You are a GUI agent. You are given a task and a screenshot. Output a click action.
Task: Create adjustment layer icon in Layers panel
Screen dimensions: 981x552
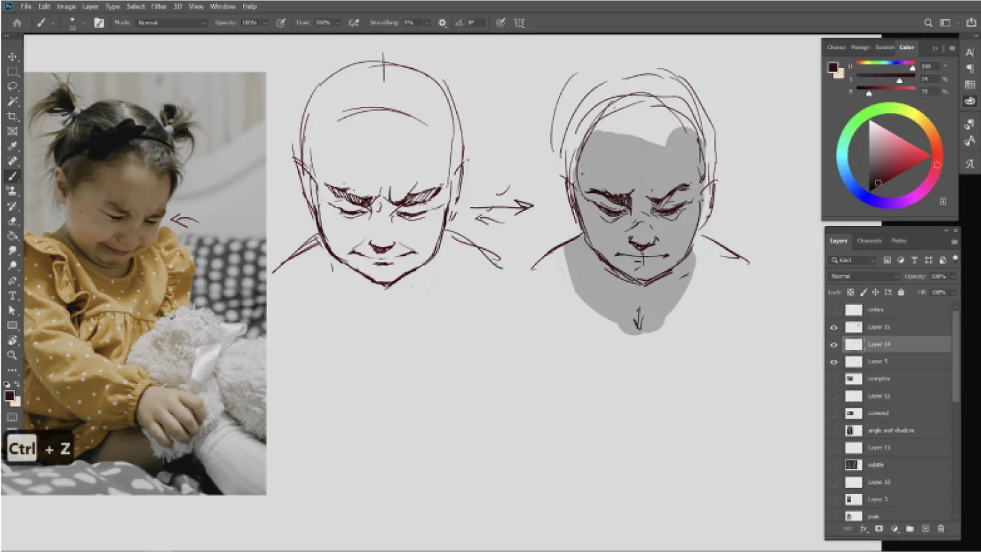(895, 528)
